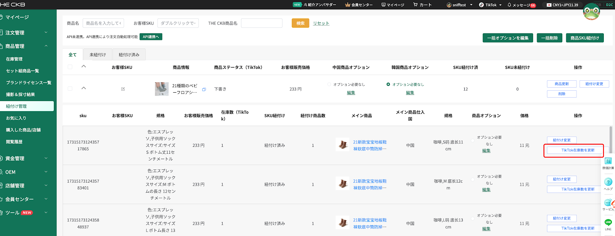Click 削除 button in product row

(x=562, y=94)
